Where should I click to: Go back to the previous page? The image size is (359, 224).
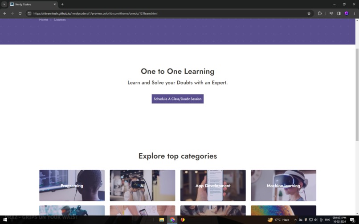[x=4, y=13]
